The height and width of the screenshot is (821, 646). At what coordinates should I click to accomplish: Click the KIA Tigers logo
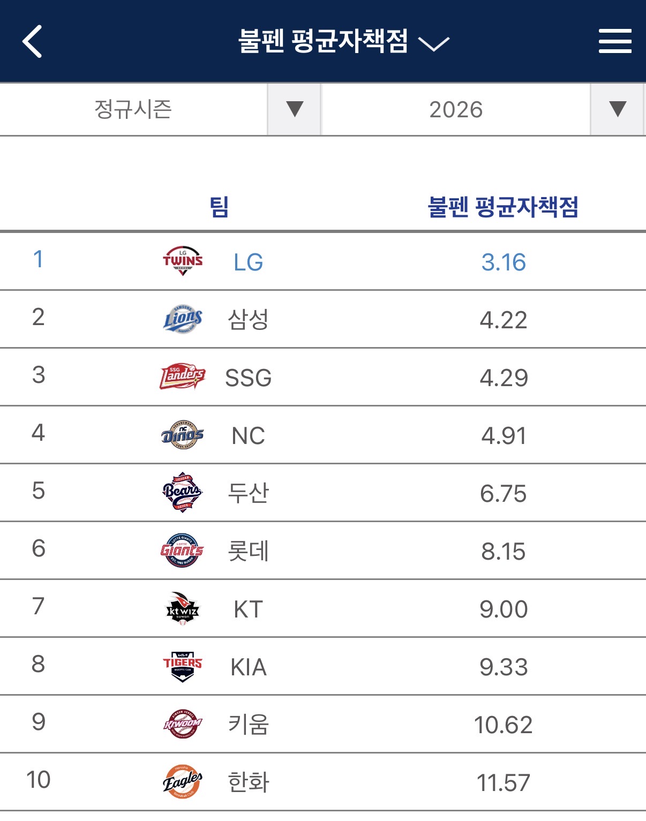(183, 666)
